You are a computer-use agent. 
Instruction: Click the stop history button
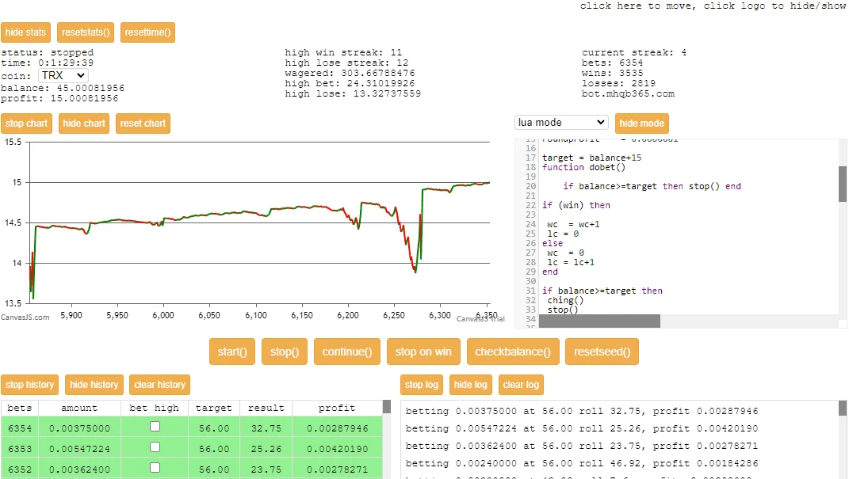30,385
